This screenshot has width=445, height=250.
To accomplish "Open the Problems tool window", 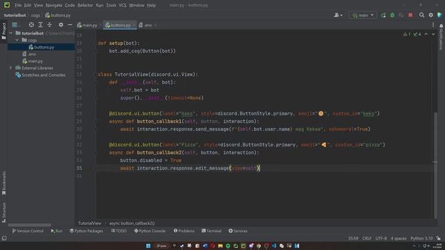I will tap(184, 231).
